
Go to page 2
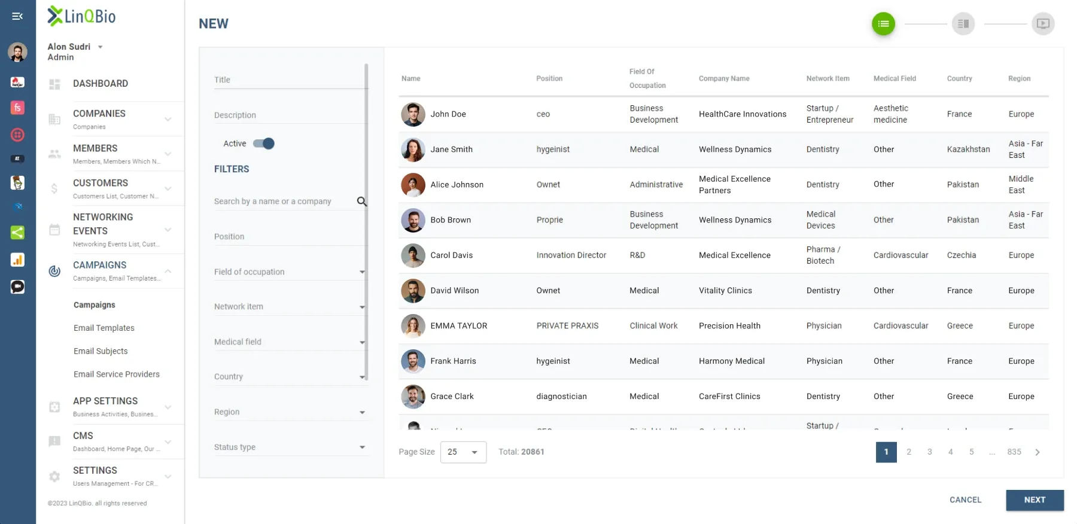(909, 452)
